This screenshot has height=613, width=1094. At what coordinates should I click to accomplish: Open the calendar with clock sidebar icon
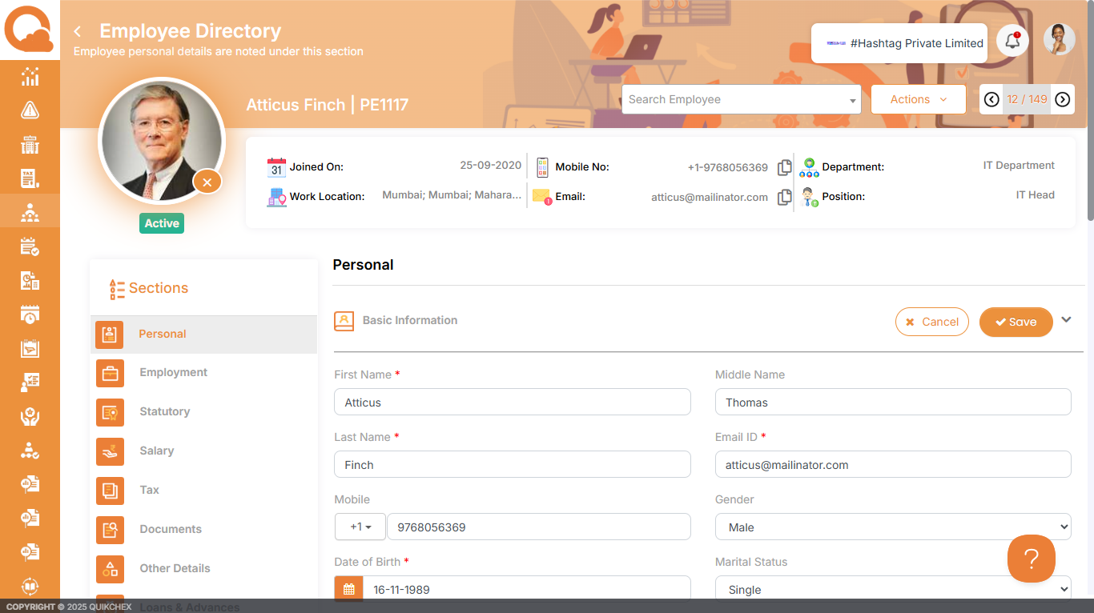pyautogui.click(x=30, y=315)
